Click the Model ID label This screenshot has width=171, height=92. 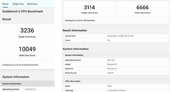(x=69, y=69)
